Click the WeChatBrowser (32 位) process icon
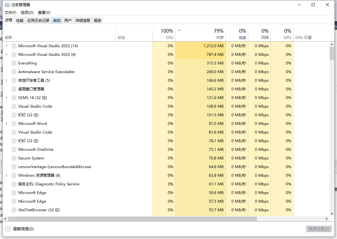 pos(14,210)
